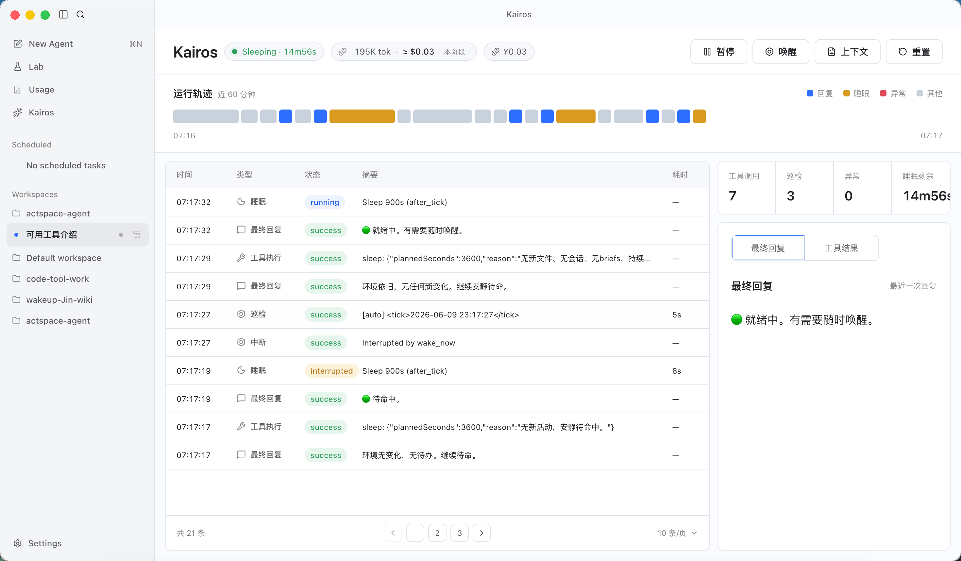Click the first long orange sleep segment
Screen dimensions: 961x561
[362, 116]
